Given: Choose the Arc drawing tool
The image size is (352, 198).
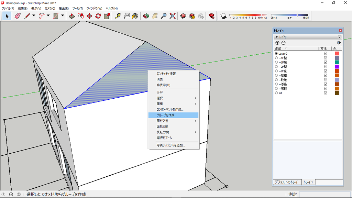Looking at the screenshot, I should pyautogui.click(x=42, y=16).
